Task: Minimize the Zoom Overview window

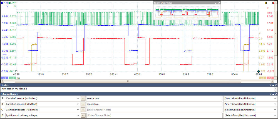Action: 215,3
